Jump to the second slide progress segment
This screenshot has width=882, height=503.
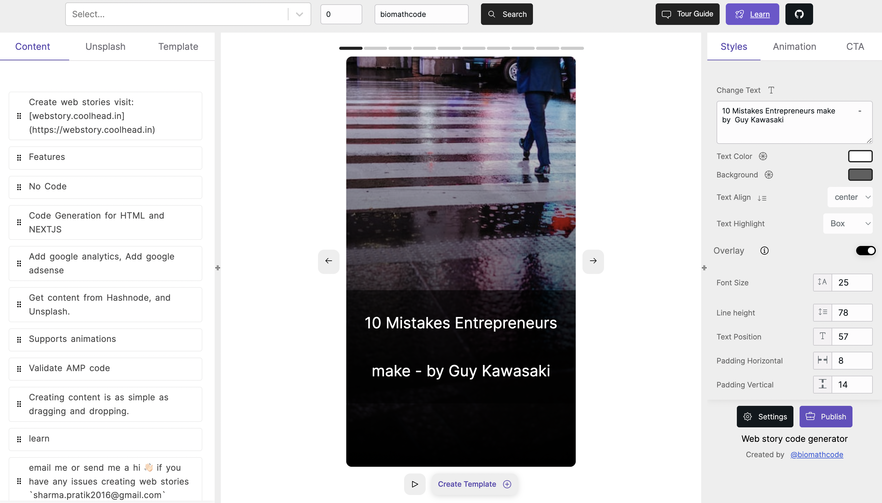(375, 48)
